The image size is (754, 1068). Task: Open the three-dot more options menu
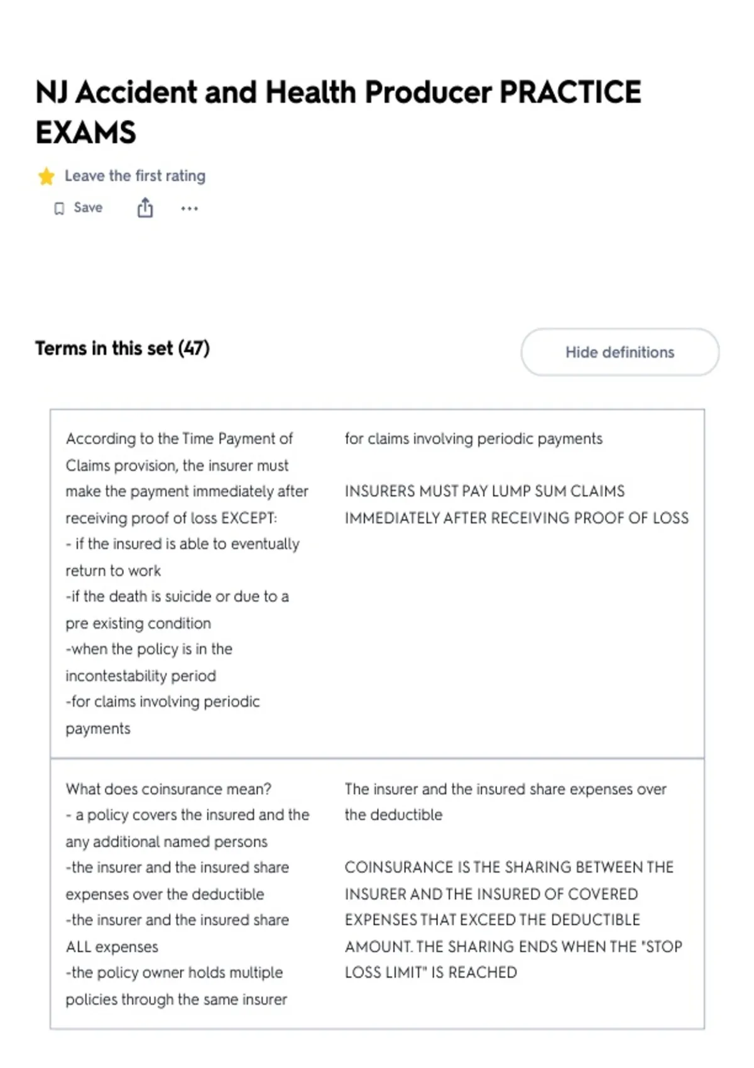coord(189,209)
